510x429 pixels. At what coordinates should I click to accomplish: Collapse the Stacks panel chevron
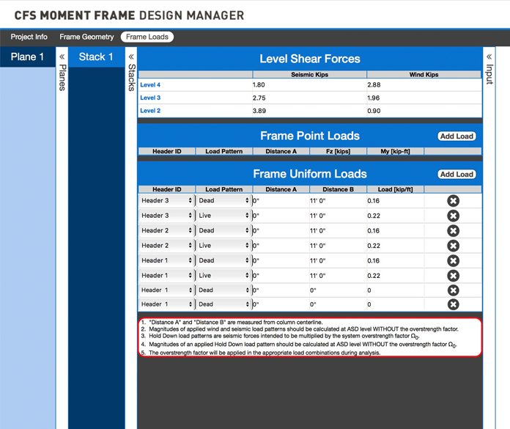[x=131, y=56]
